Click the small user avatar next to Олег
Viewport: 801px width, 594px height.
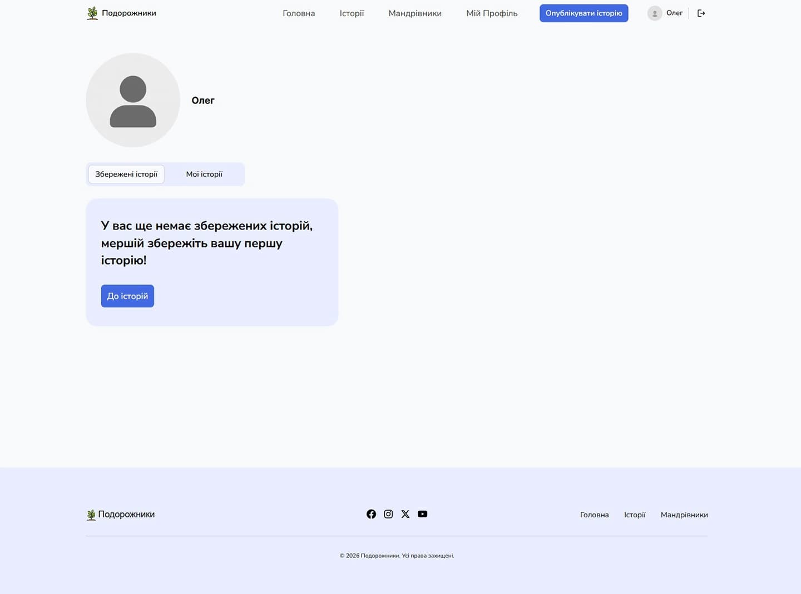655,13
